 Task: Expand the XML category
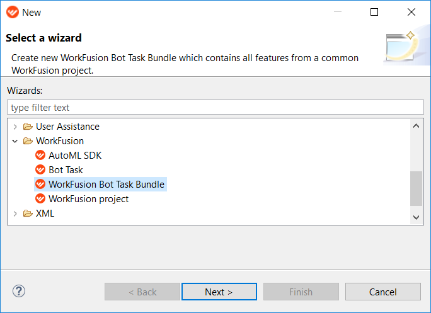pyautogui.click(x=15, y=213)
